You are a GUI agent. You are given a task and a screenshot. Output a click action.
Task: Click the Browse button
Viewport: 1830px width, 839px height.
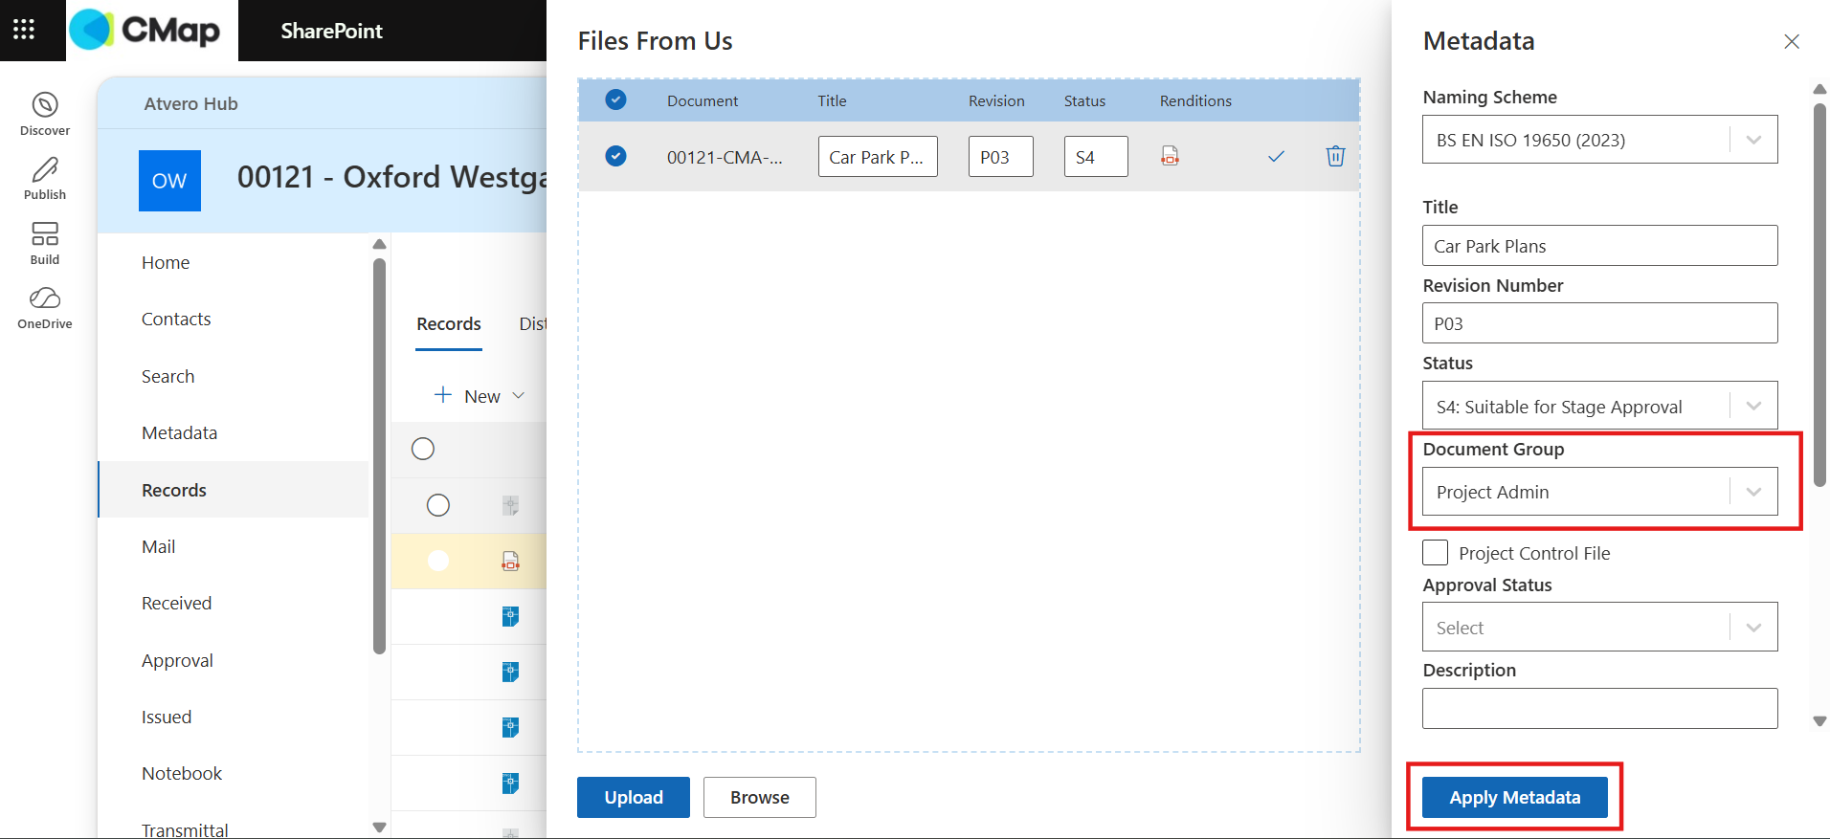(x=760, y=797)
